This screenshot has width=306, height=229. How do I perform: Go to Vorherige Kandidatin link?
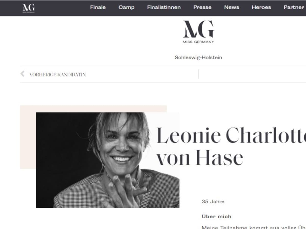[58, 75]
